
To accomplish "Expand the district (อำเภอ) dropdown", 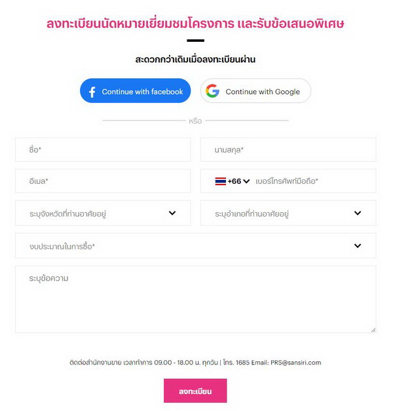I will click(x=288, y=213).
